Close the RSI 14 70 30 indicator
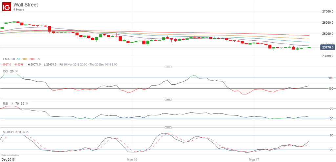Screen dimensions: 336x162 point(27,103)
